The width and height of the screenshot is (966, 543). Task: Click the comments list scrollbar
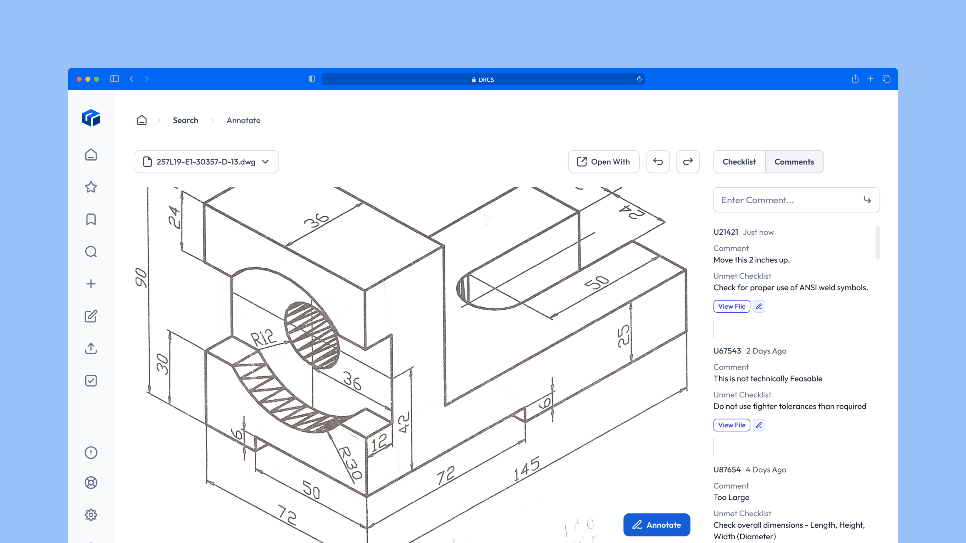(x=878, y=243)
